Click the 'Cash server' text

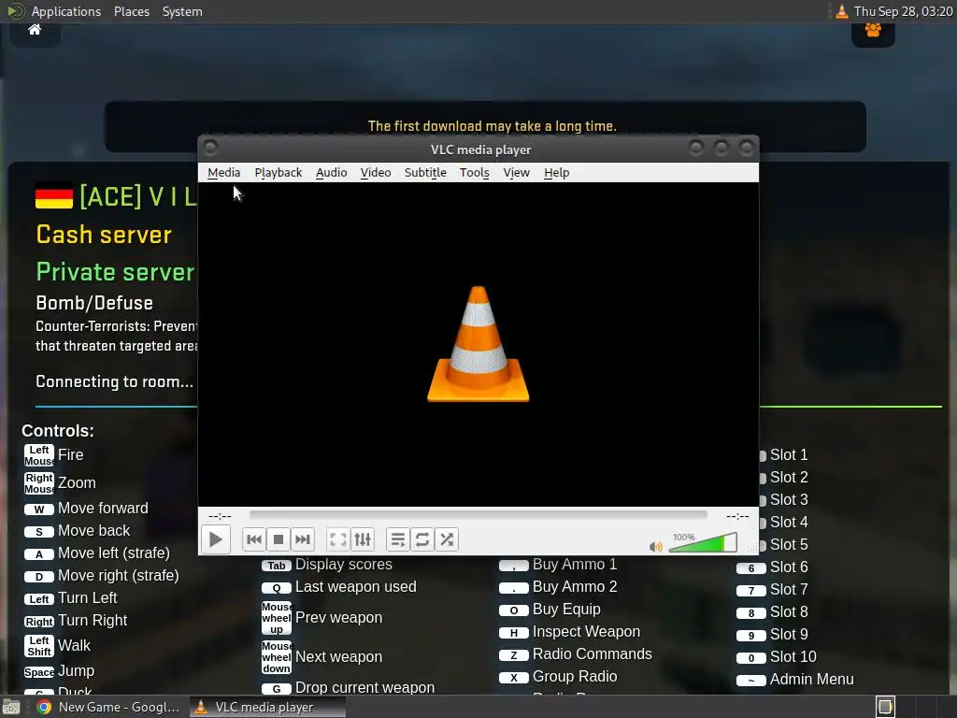tap(104, 235)
